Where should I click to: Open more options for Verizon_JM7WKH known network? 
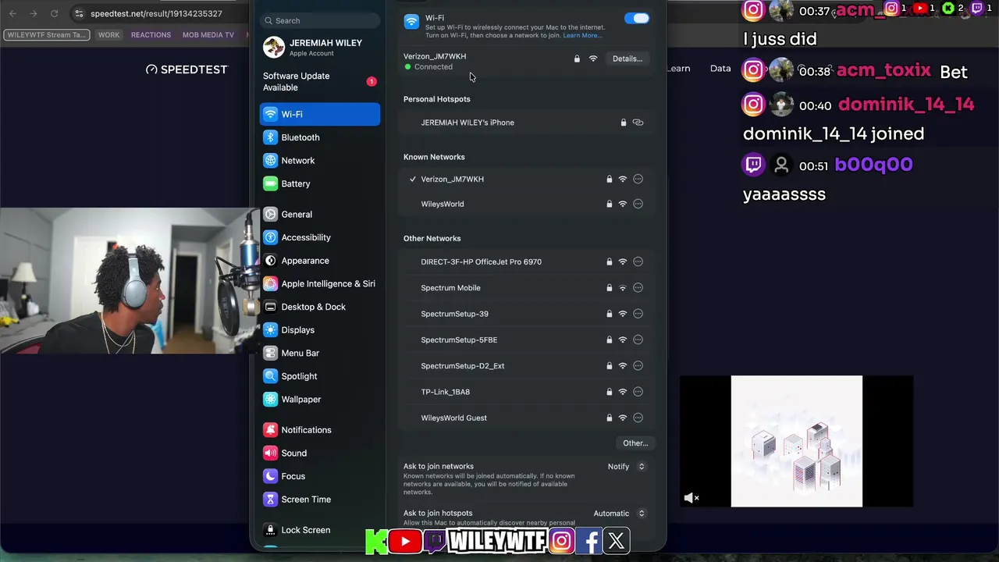point(638,179)
